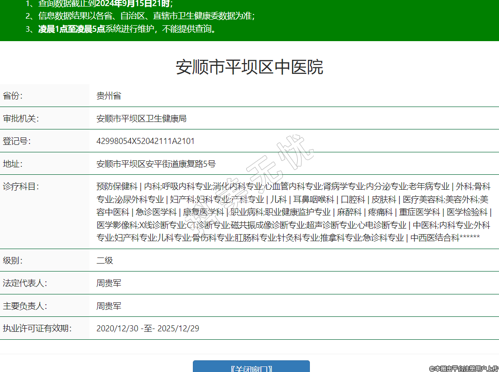Click the hospital title 安顺市平坝区中医院
Screen dimensions: 499x372
[249, 67]
